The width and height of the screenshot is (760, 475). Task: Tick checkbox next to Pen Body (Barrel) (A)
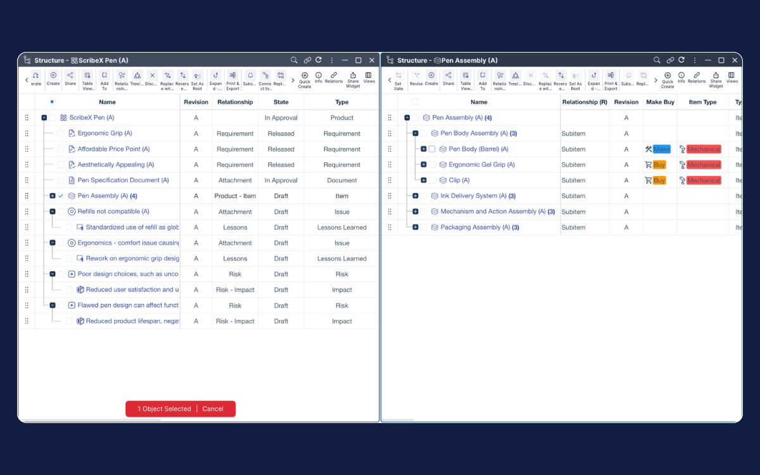point(432,149)
